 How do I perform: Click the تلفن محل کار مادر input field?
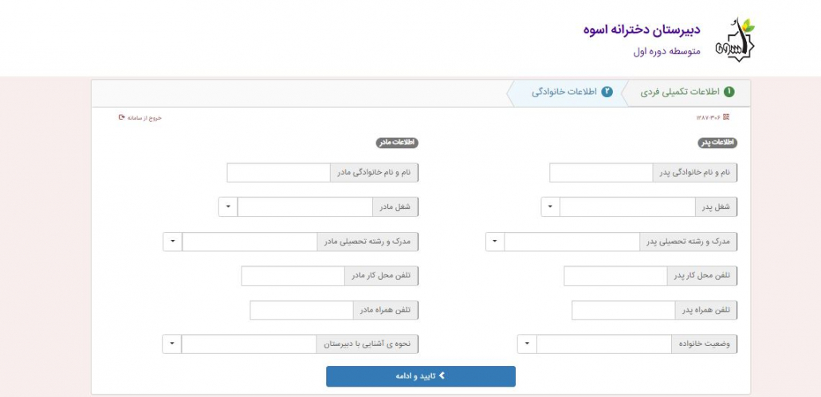[293, 277]
